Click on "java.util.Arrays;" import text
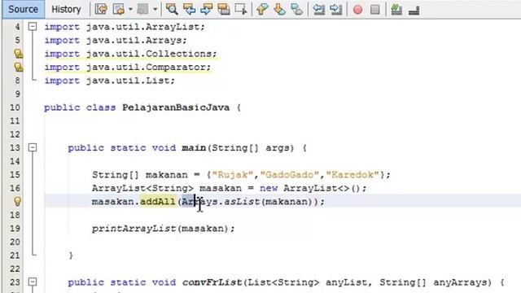The image size is (521, 293). pyautogui.click(x=137, y=40)
